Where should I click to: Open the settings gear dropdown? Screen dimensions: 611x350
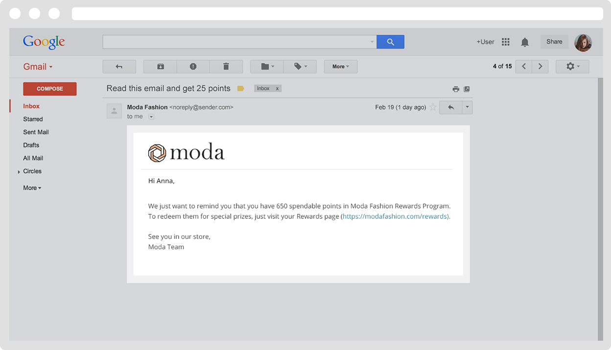coord(572,67)
